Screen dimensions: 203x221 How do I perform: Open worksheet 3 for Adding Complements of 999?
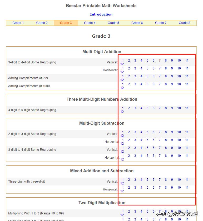coord(135,76)
